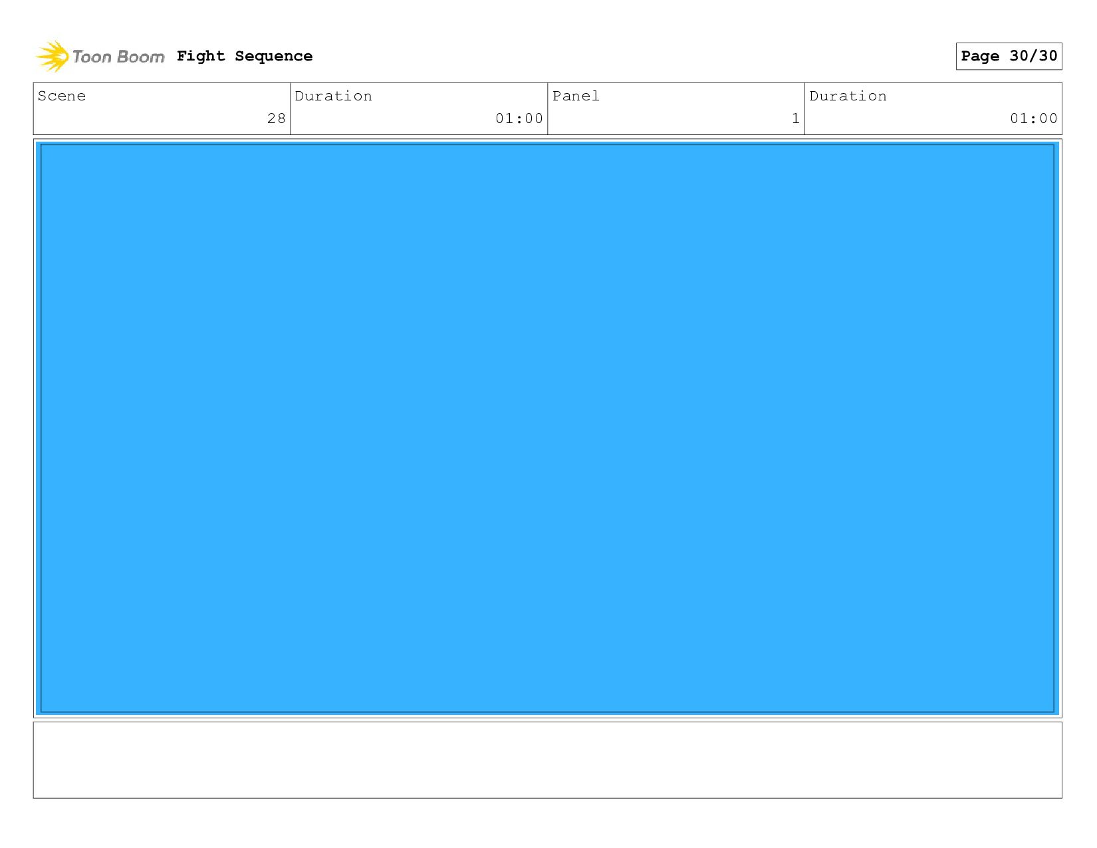Select the panel number '1'
The image size is (1097, 848).
tap(796, 118)
